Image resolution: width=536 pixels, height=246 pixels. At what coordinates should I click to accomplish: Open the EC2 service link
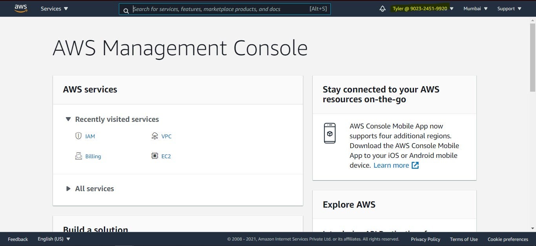pyautogui.click(x=166, y=156)
